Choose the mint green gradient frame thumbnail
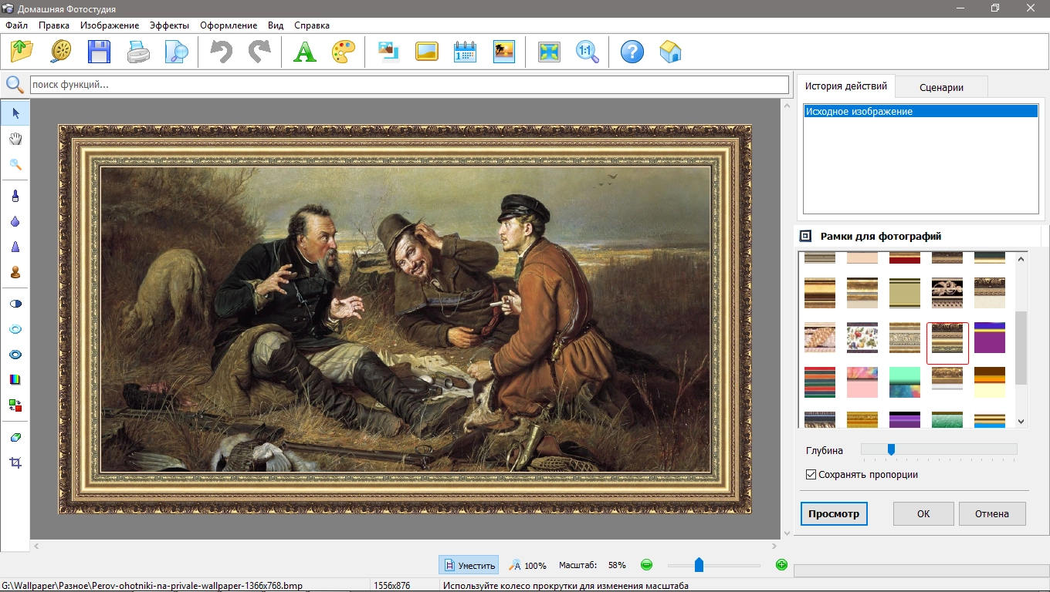This screenshot has width=1050, height=592. 905,382
